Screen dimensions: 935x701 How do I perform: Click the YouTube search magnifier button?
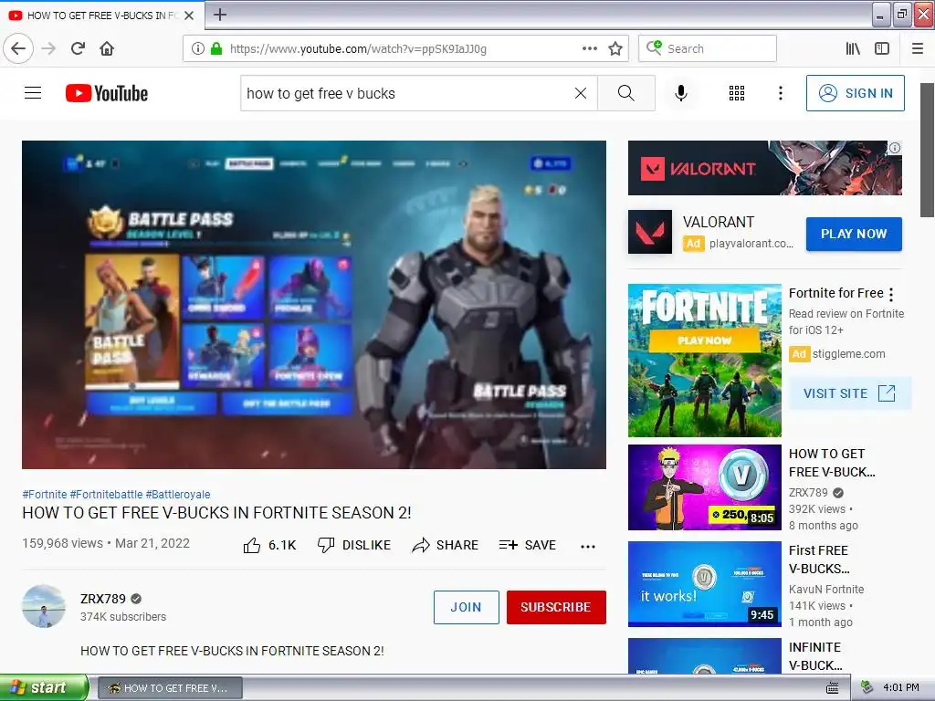pyautogui.click(x=625, y=93)
